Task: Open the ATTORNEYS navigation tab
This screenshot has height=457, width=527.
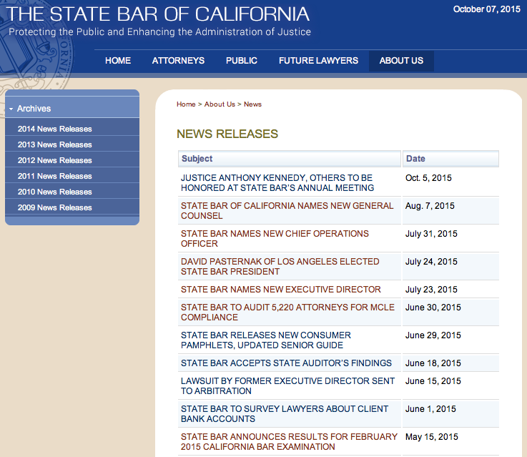Action: (x=178, y=61)
